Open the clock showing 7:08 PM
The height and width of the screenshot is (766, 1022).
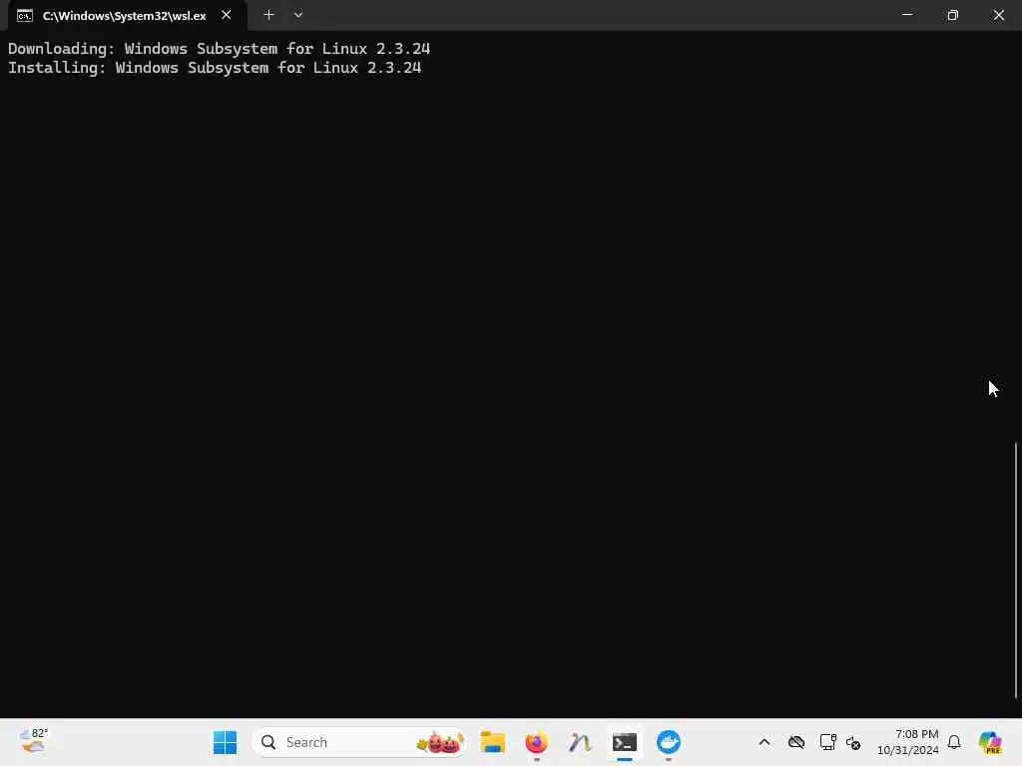pos(908,742)
